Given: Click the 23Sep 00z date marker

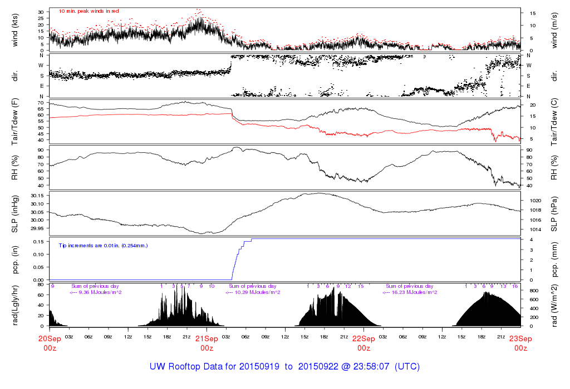Looking at the screenshot, I should coord(520,343).
